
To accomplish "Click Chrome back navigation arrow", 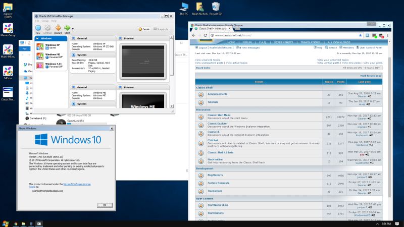I will tap(194, 35).
